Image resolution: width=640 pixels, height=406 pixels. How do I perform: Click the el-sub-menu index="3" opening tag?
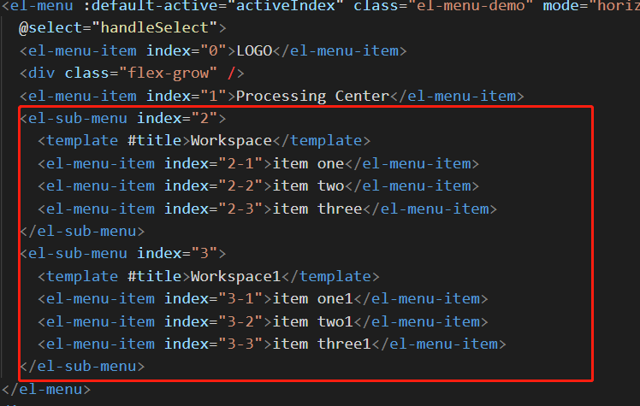click(x=123, y=253)
